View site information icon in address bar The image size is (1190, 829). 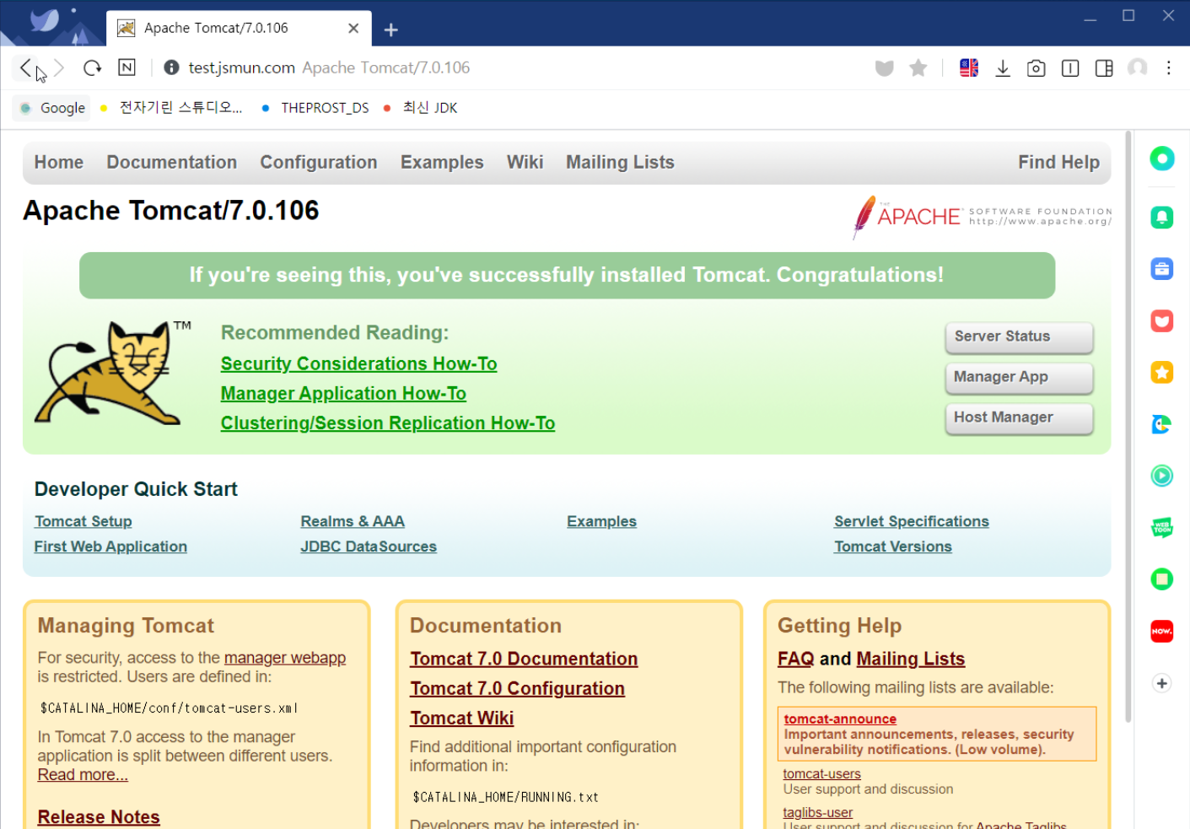click(171, 67)
